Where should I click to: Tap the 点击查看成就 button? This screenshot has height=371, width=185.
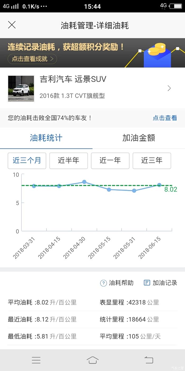point(32,59)
